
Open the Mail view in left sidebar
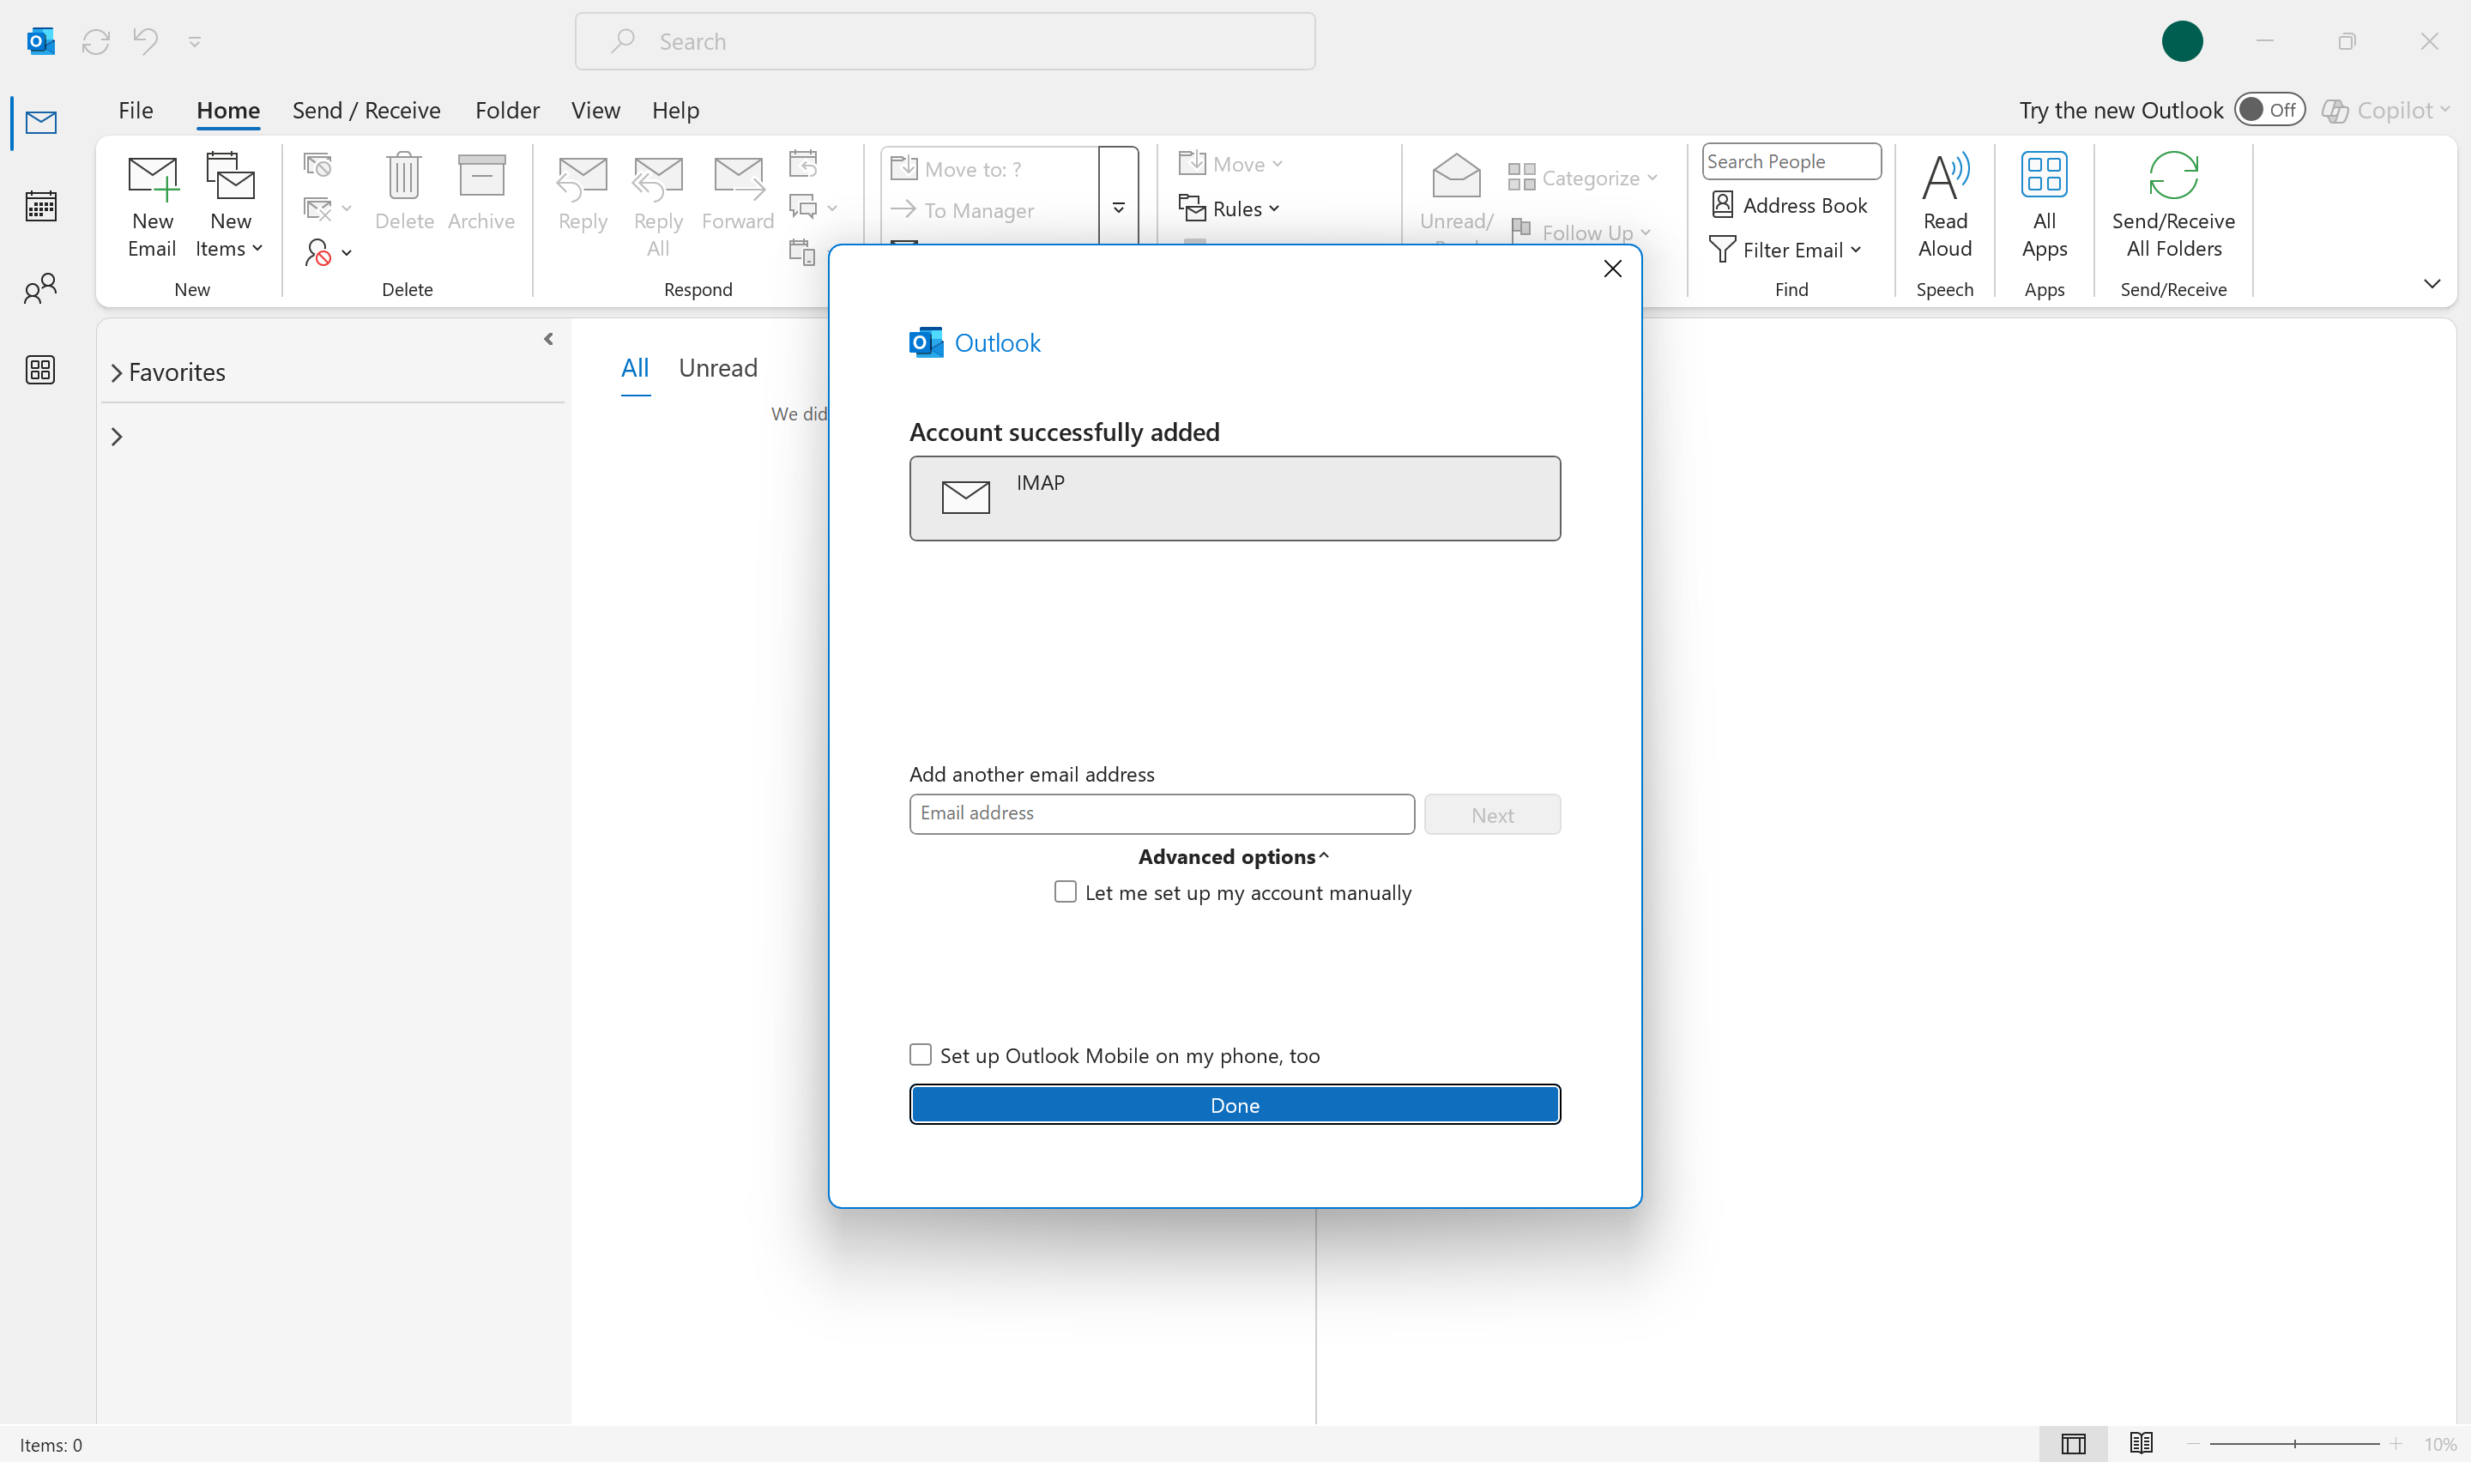(x=40, y=122)
